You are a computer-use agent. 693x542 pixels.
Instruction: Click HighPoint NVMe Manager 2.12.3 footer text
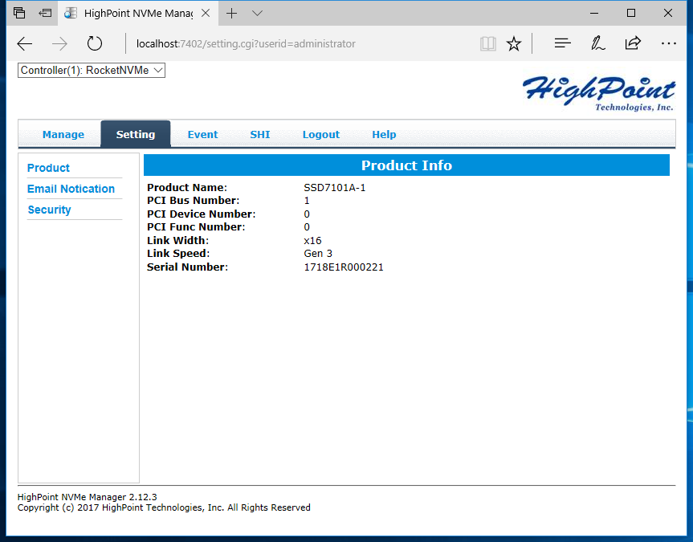click(x=87, y=497)
